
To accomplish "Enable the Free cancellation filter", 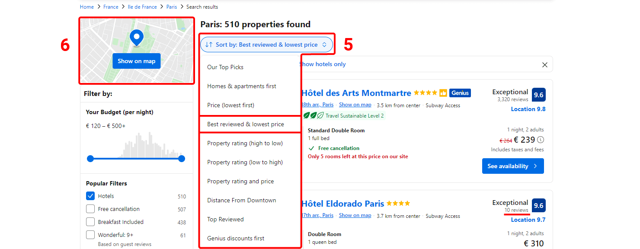I will coord(90,209).
